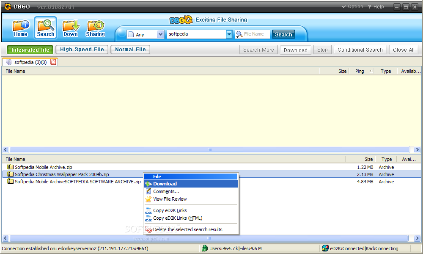Choose Download from the context menu

click(x=191, y=184)
